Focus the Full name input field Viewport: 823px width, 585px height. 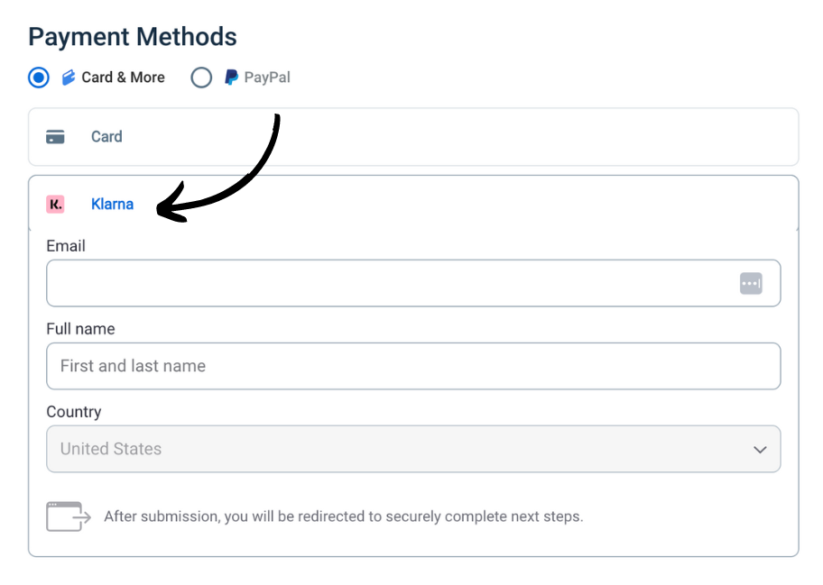pyautogui.click(x=413, y=366)
